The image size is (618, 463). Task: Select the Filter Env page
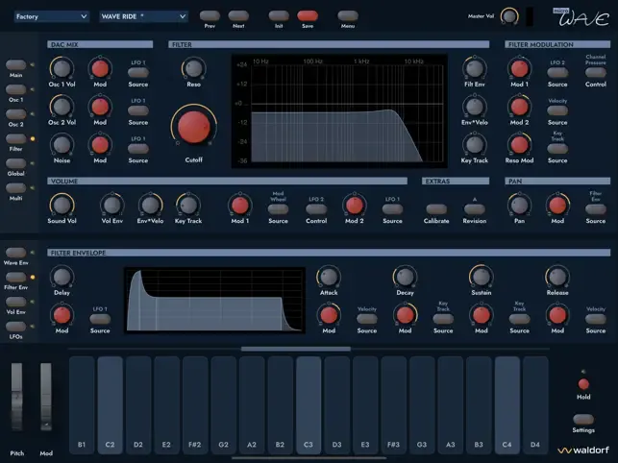click(x=15, y=277)
